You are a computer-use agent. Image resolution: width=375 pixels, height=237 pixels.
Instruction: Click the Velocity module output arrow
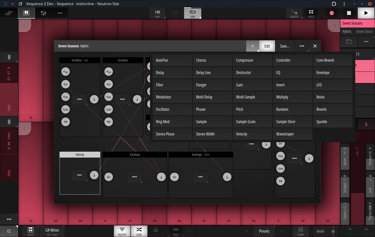94,175
